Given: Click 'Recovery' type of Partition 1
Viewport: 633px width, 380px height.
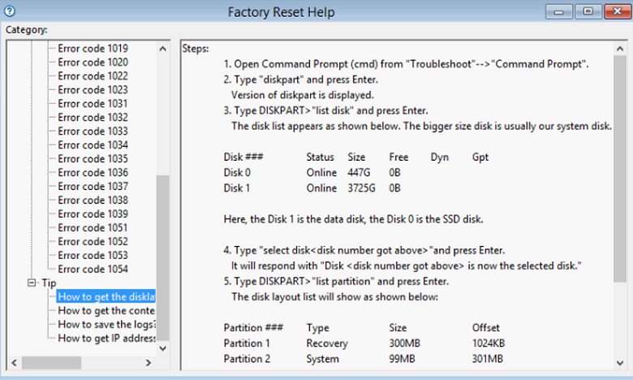Looking at the screenshot, I should click(x=326, y=343).
